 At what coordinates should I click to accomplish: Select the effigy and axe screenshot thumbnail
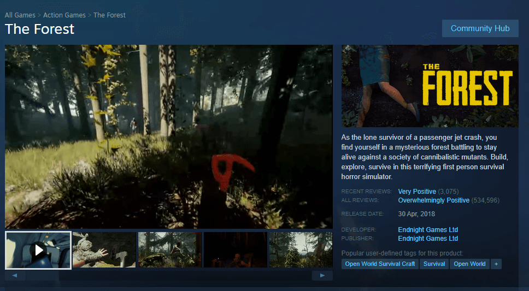pos(104,250)
